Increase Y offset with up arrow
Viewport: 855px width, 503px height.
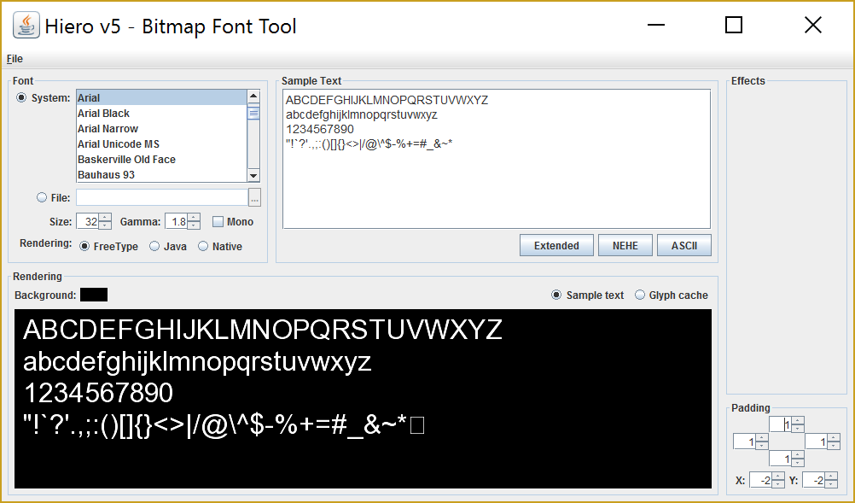tap(831, 477)
